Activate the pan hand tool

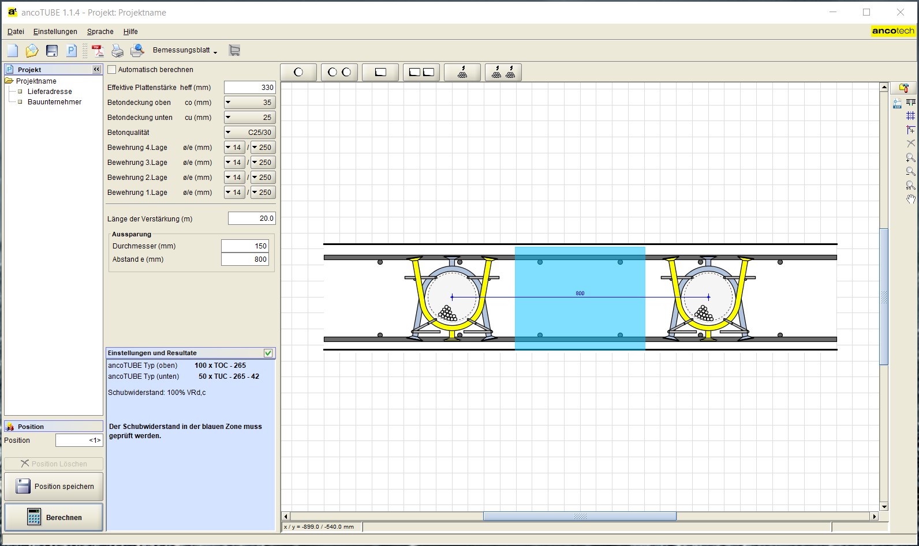910,199
